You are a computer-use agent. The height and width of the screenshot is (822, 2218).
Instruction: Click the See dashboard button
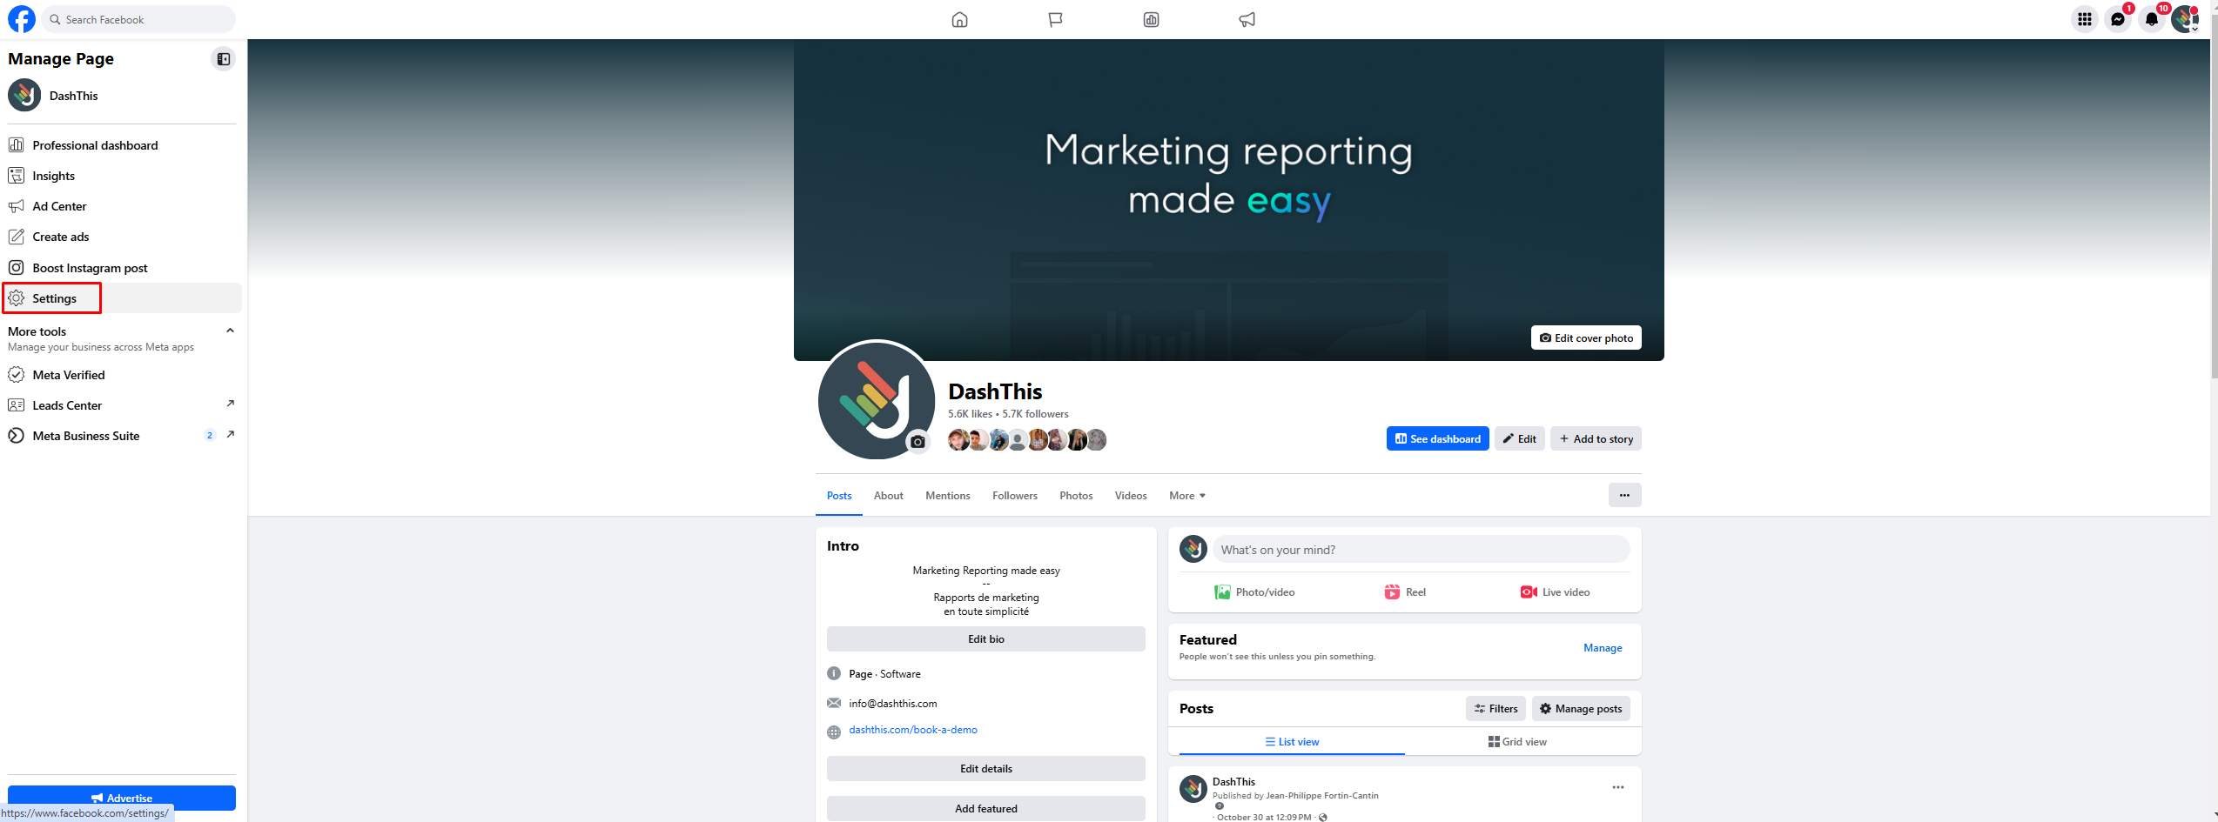pyautogui.click(x=1437, y=438)
